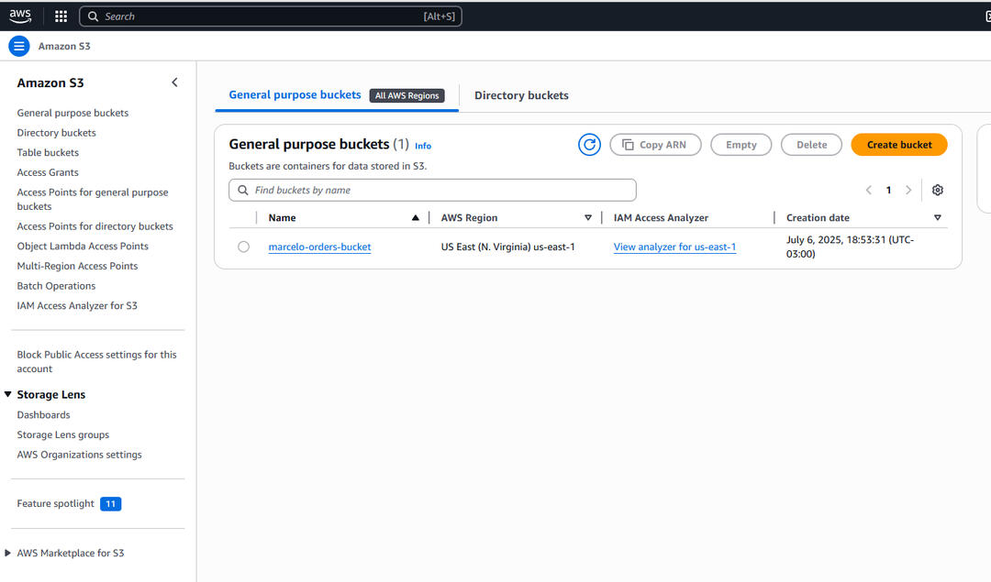The width and height of the screenshot is (991, 582).
Task: Go to next page arrow
Action: click(x=908, y=190)
